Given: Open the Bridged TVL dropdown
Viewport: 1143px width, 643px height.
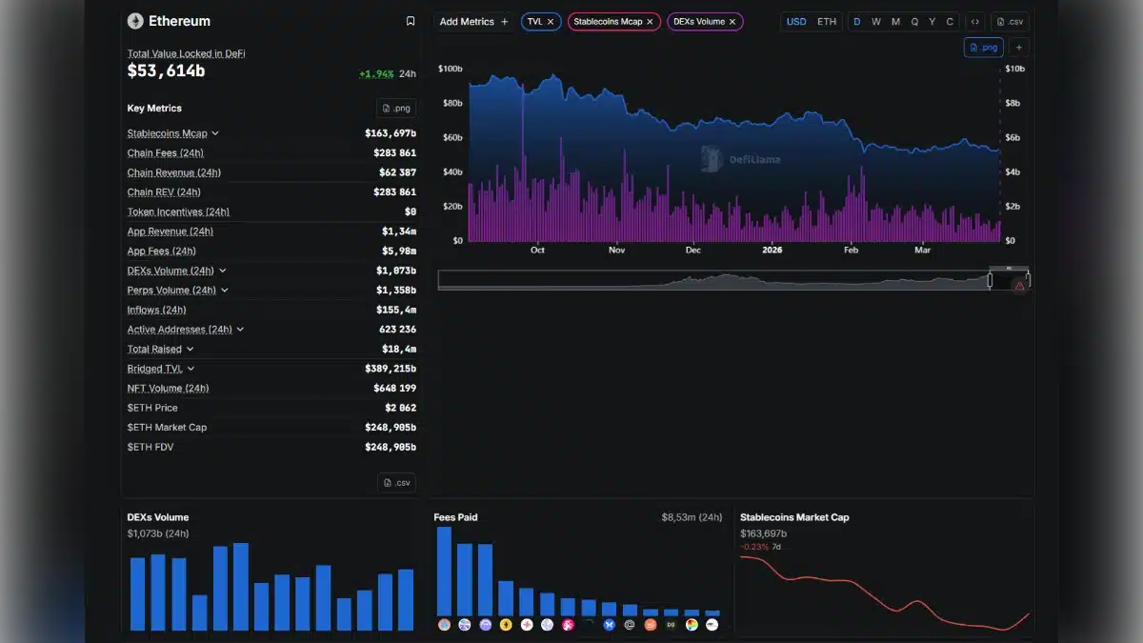Looking at the screenshot, I should 190,368.
